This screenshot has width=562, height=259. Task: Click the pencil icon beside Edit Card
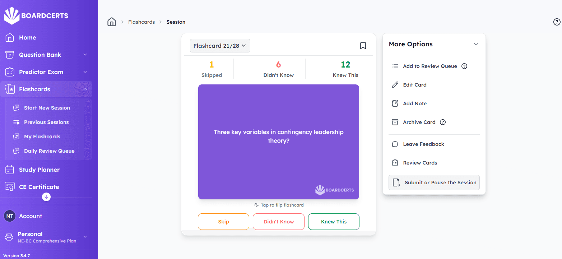(x=395, y=84)
